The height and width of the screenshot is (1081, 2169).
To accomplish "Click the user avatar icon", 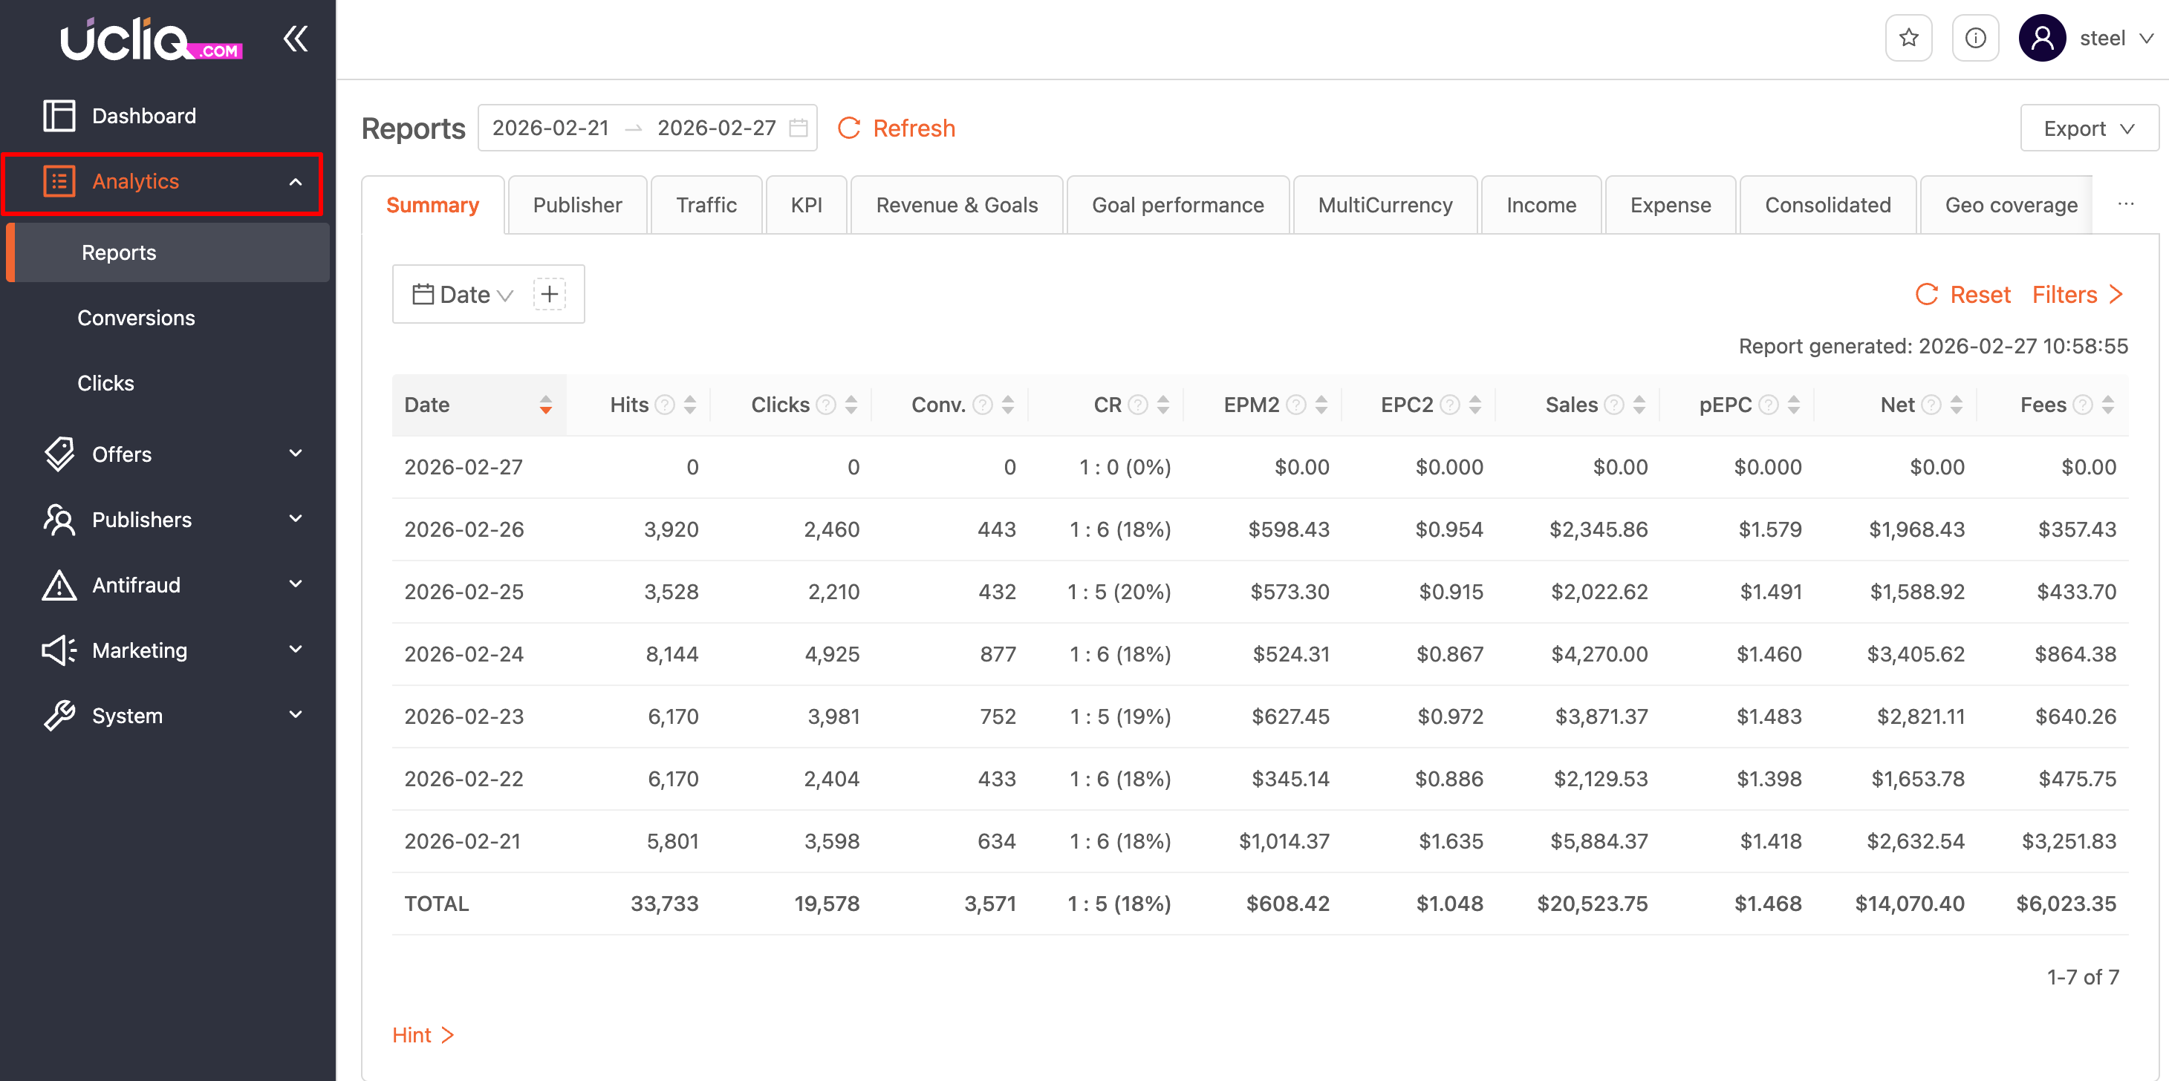I will (x=2042, y=38).
